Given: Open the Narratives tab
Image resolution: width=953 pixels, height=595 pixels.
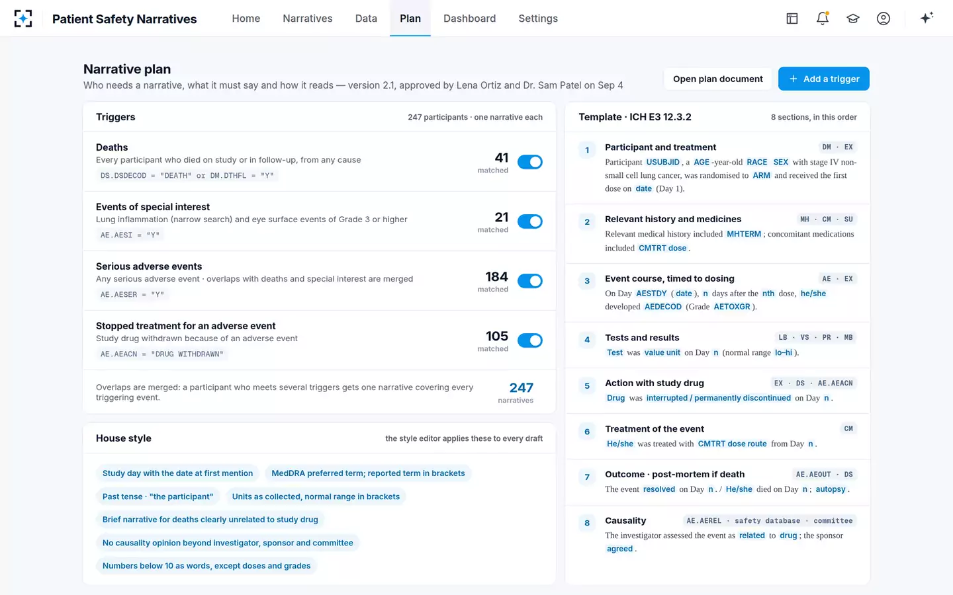Looking at the screenshot, I should [x=308, y=19].
